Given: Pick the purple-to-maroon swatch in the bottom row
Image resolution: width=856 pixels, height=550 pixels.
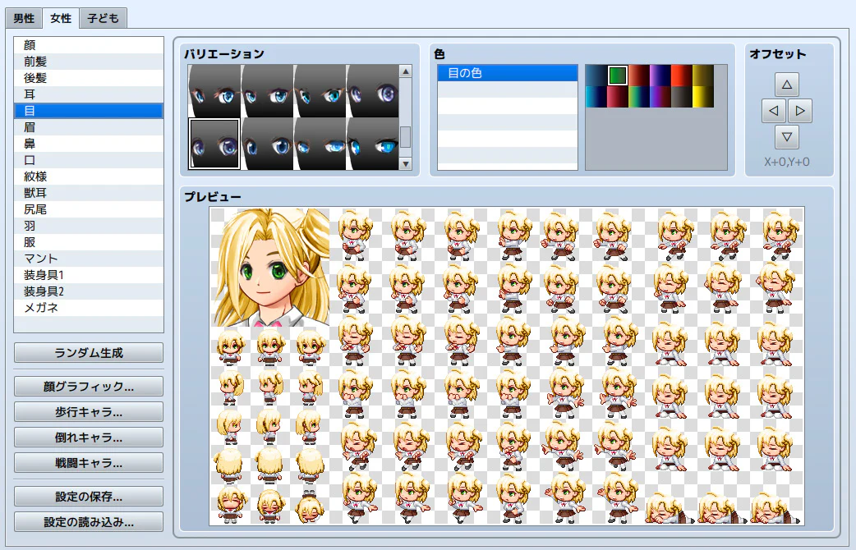Looking at the screenshot, I should (x=660, y=97).
